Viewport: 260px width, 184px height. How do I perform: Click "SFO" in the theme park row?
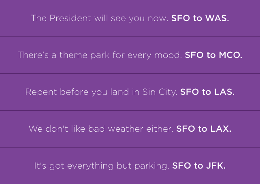point(194,55)
